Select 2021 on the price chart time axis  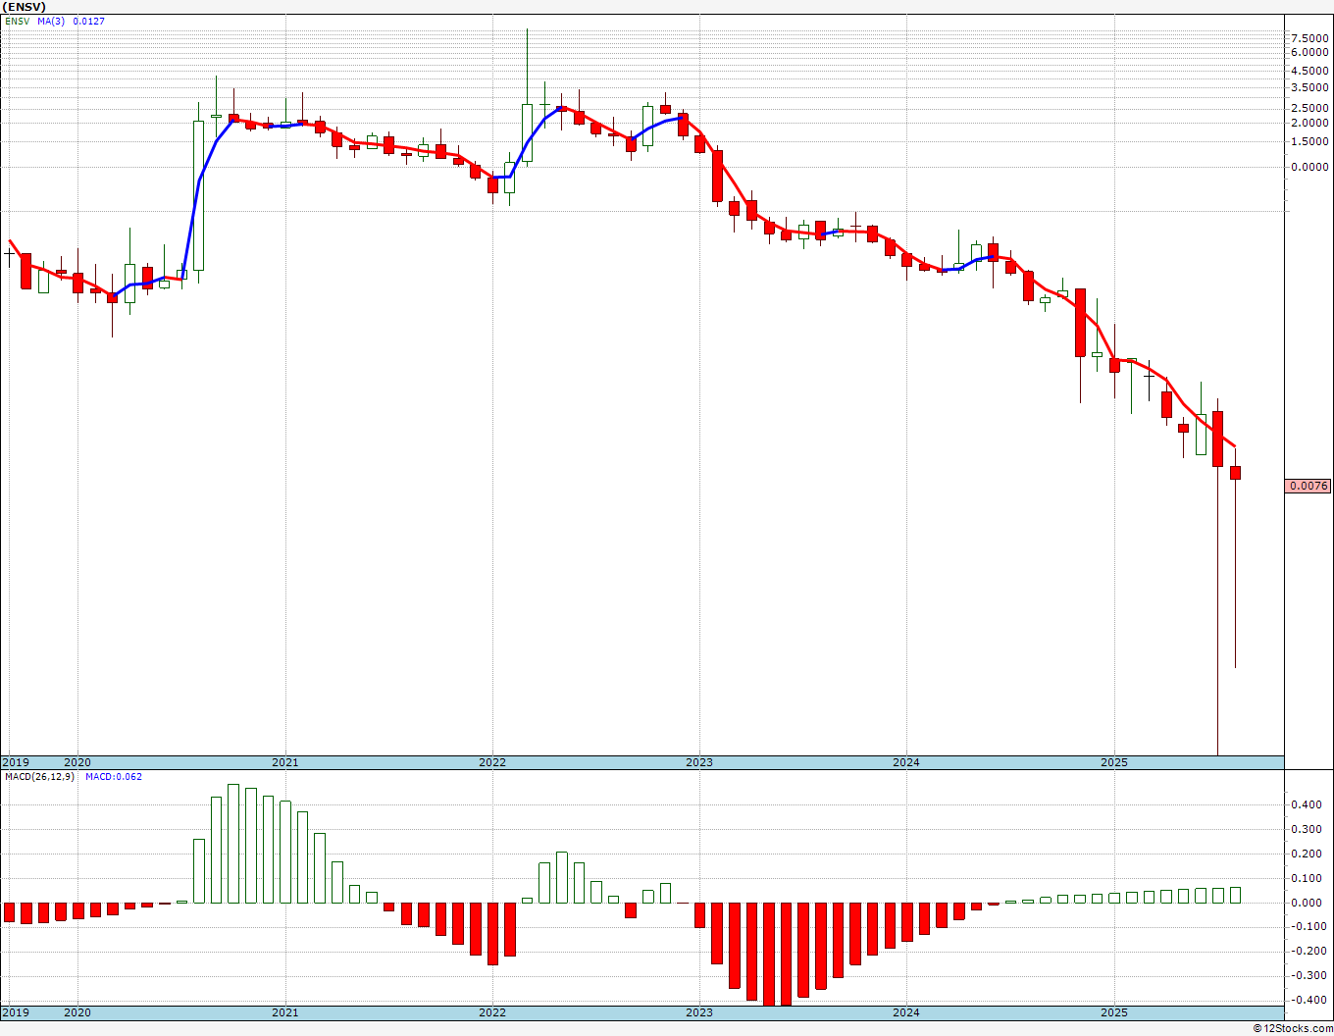pos(285,762)
